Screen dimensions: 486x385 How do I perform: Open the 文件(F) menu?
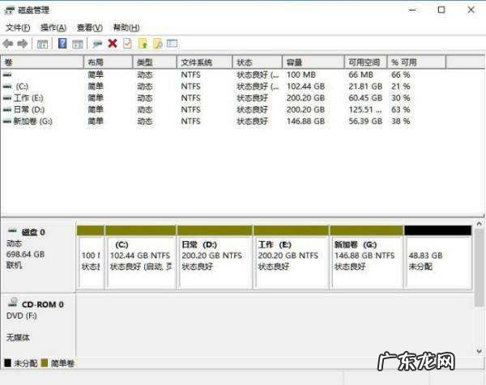18,27
